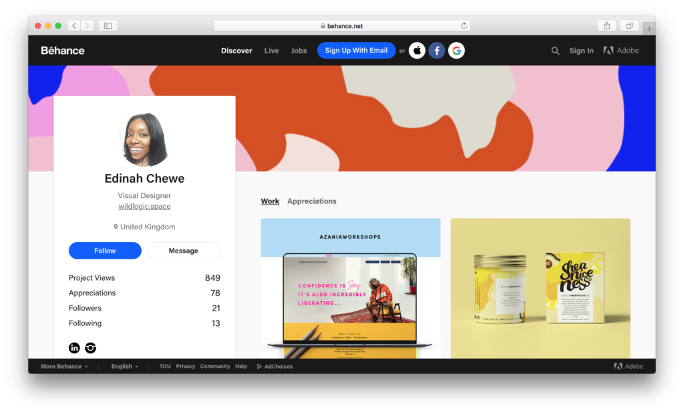Open a new tab with plus button
The height and width of the screenshot is (414, 684).
coord(649,29)
